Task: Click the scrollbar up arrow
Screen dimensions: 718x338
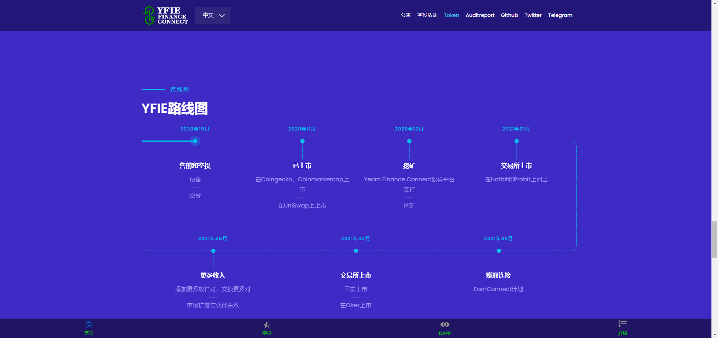Action: (x=715, y=3)
